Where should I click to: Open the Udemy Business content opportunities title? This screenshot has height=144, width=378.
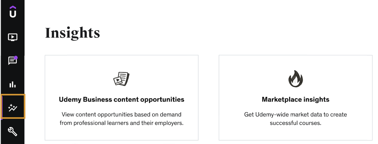[121, 100]
